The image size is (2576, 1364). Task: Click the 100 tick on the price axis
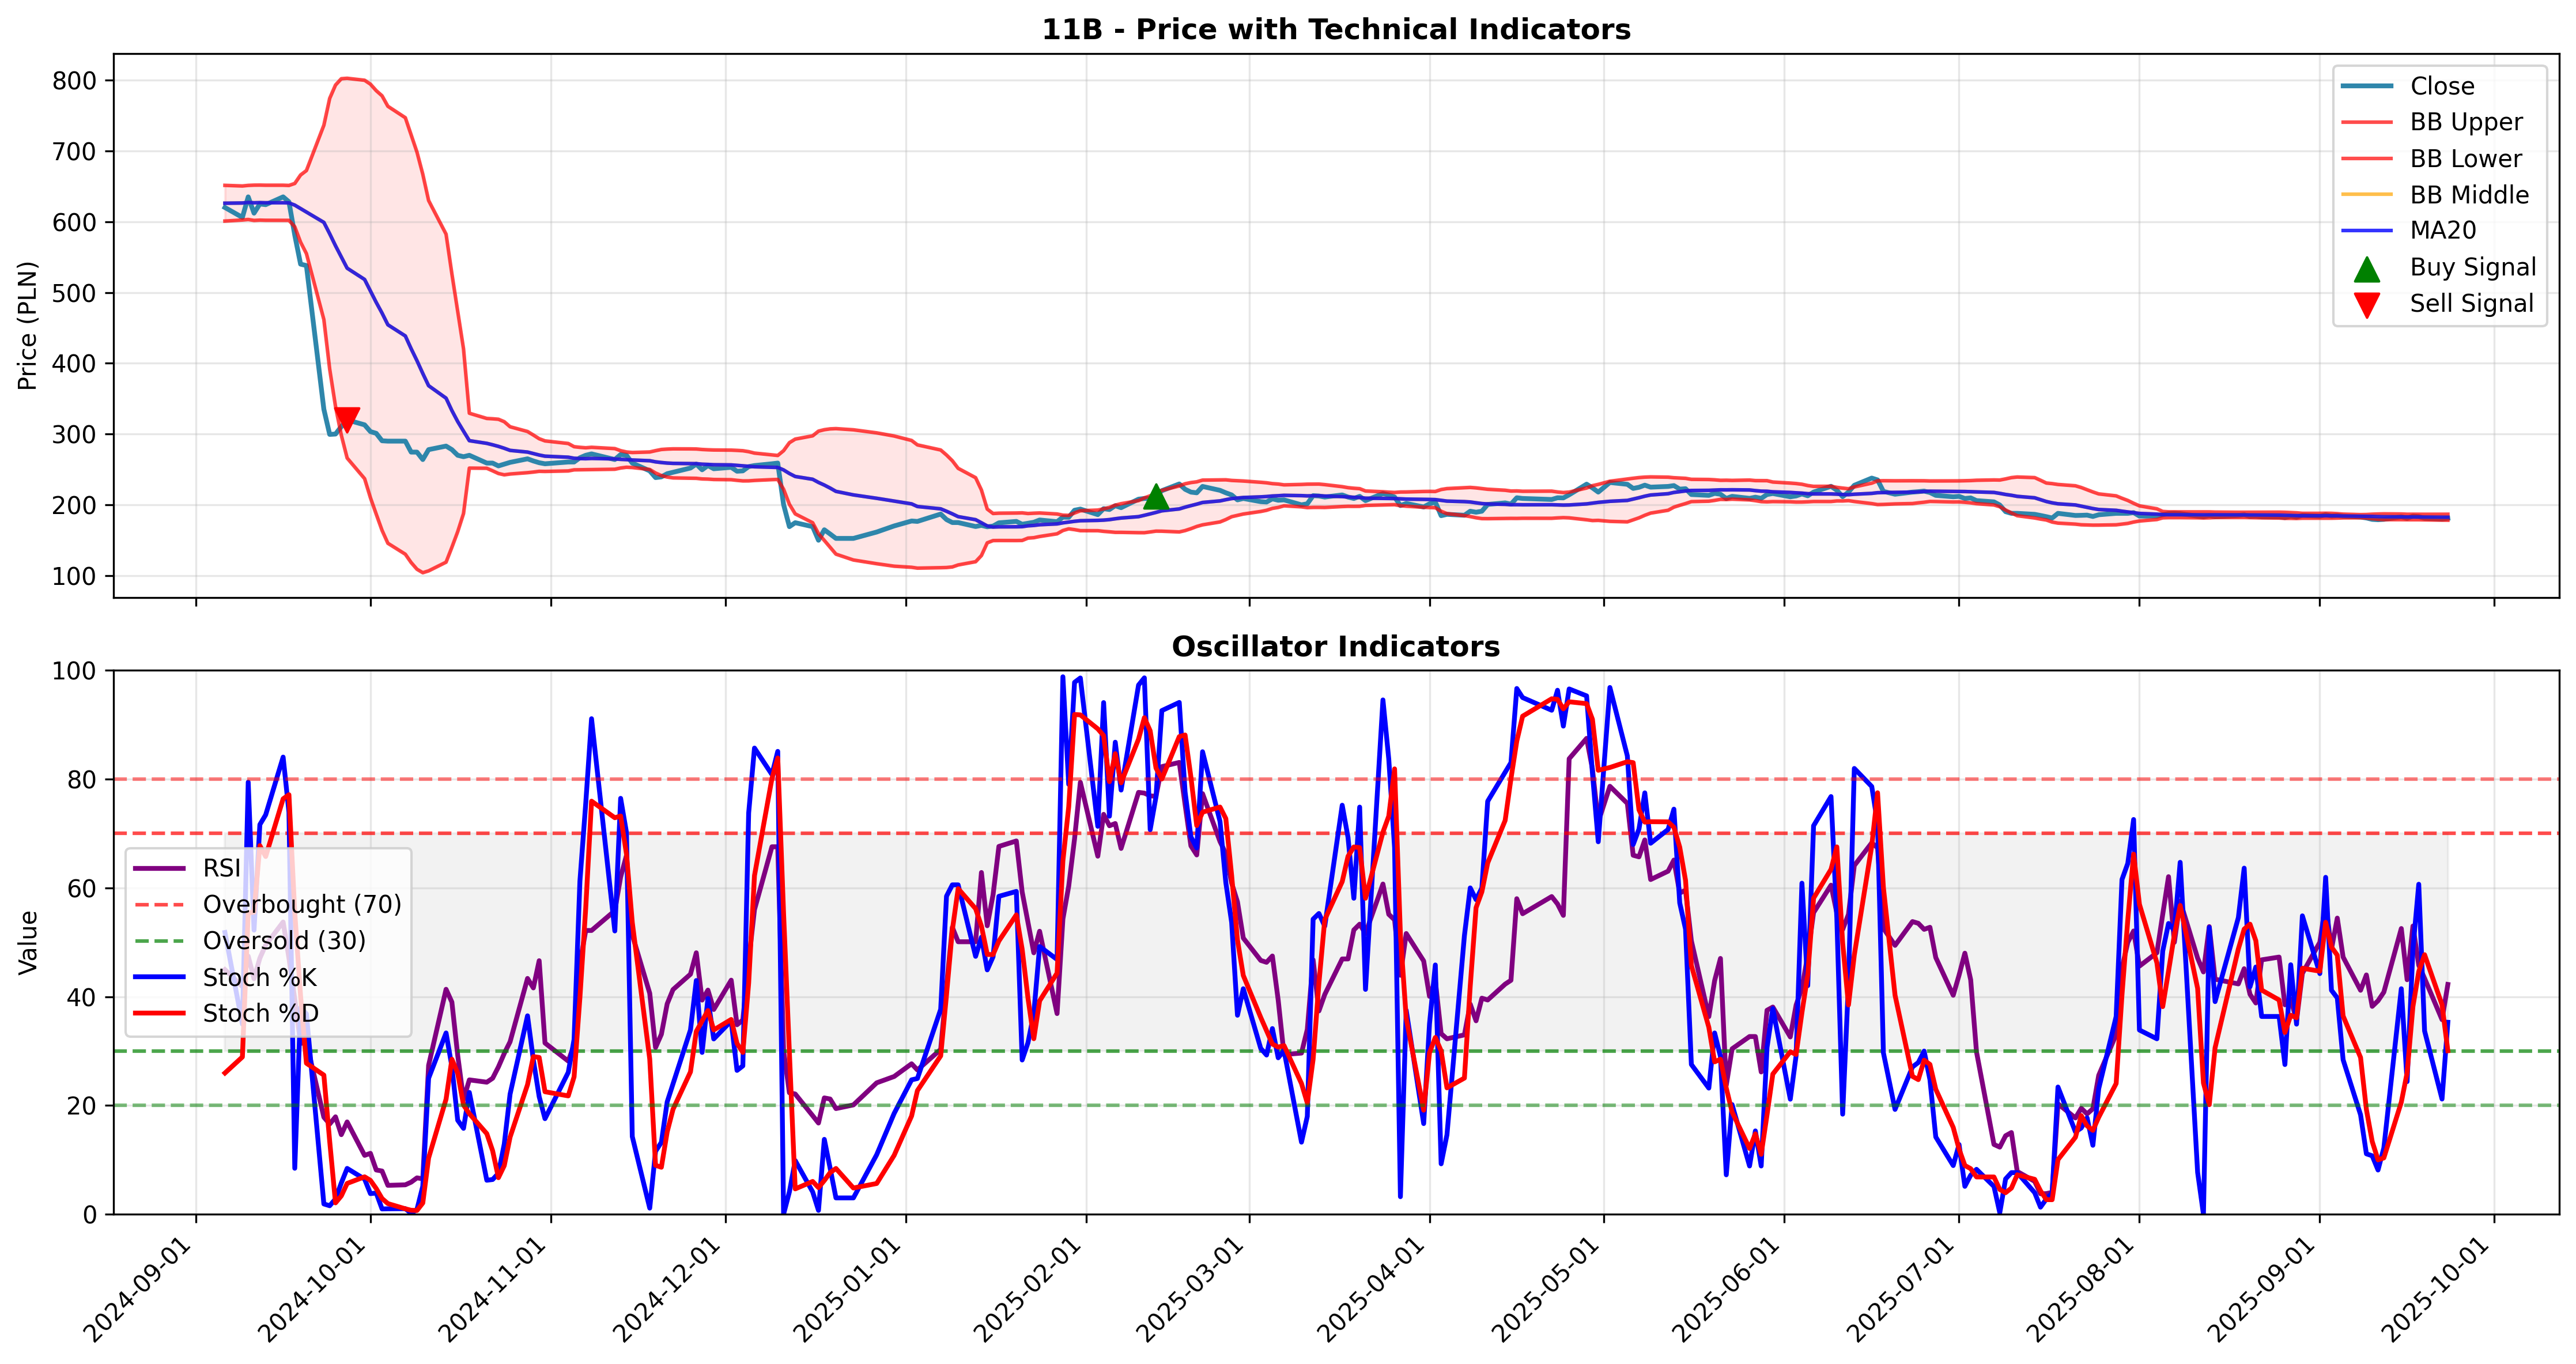[x=75, y=577]
